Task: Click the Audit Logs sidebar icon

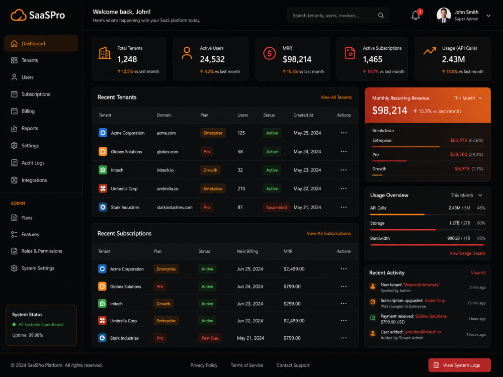Action: coord(14,163)
